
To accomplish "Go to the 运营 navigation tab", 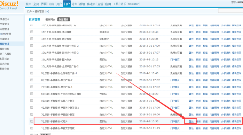I will point(100,4).
